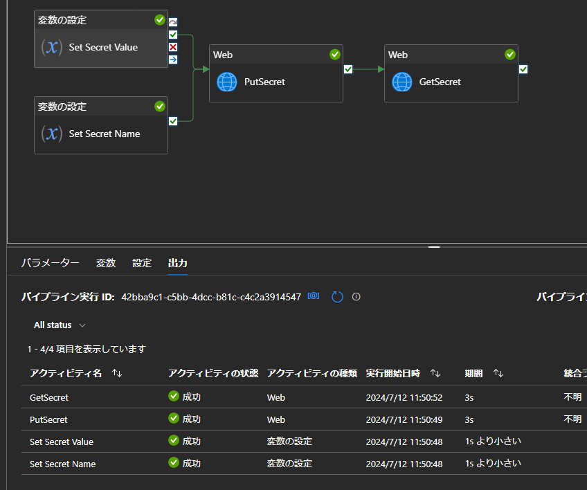Click the アクティビティの種類 column header
The height and width of the screenshot is (490, 587).
click(311, 373)
